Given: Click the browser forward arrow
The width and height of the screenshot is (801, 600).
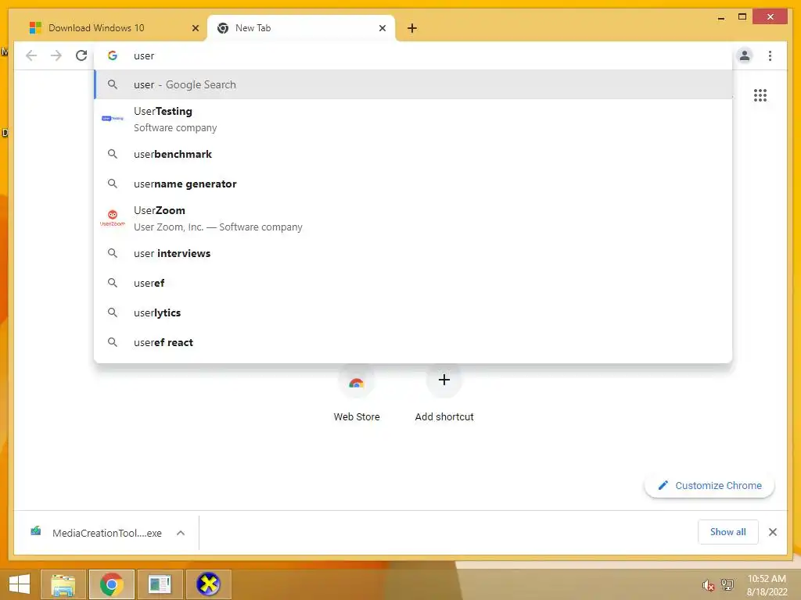Looking at the screenshot, I should pos(56,55).
